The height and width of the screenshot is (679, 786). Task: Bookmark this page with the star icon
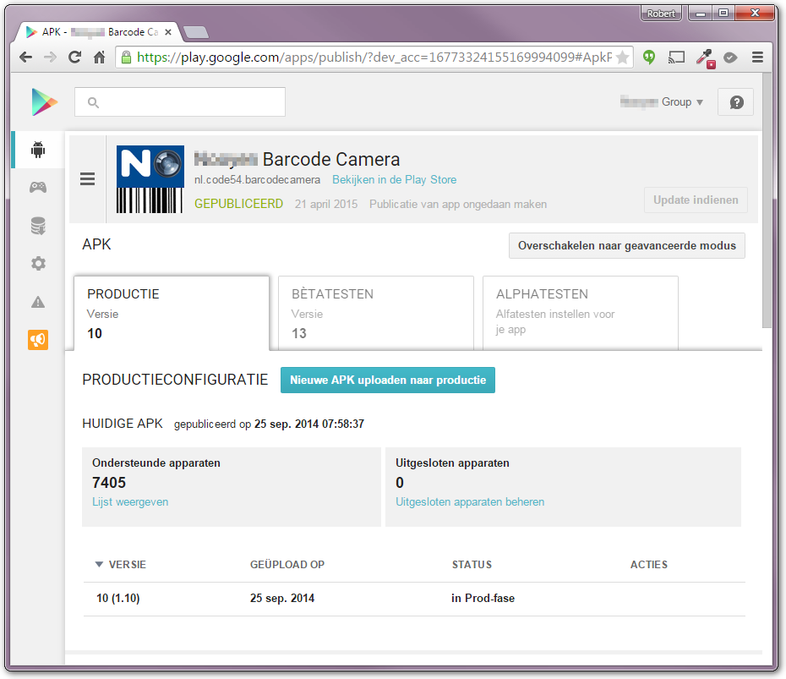tap(622, 57)
